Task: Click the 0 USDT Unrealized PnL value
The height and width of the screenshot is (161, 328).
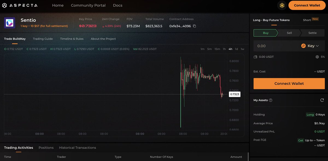Action: (x=320, y=132)
